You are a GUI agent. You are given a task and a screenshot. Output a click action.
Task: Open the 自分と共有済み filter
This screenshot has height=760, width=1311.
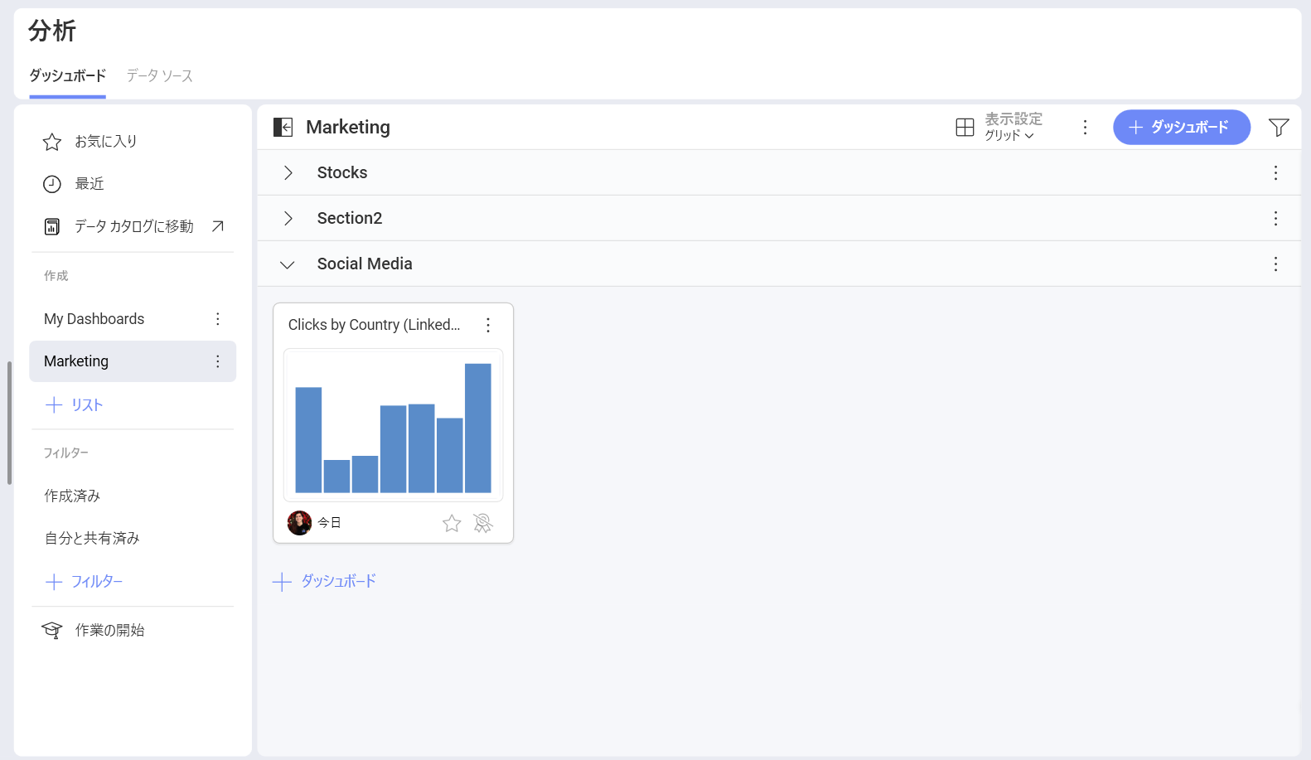click(92, 538)
